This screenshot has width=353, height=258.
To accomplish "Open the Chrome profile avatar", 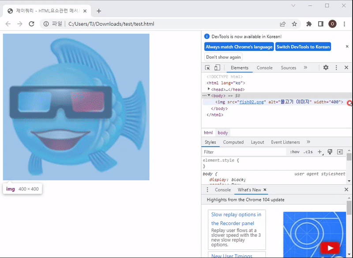I will coord(333,24).
